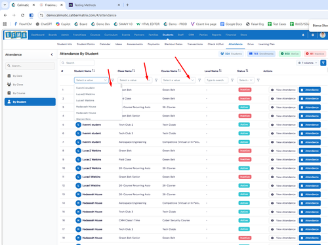Click the Level Name type to search field
The image size is (328, 245).
tap(216, 80)
